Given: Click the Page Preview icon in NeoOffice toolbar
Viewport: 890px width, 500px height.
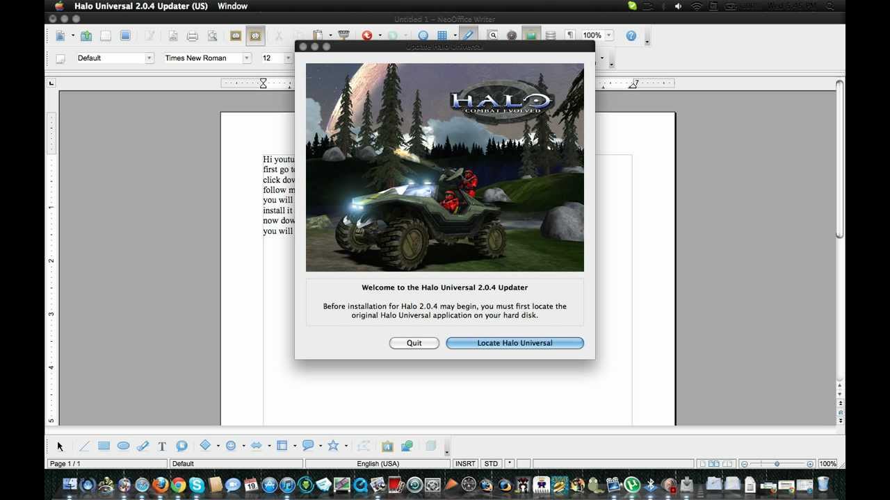Looking at the screenshot, I should (x=212, y=35).
